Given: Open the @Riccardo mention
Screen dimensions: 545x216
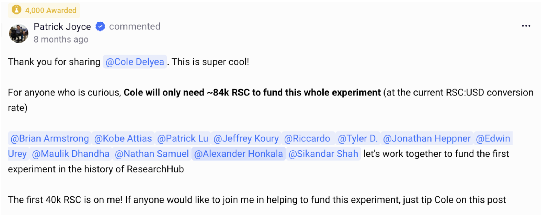Looking at the screenshot, I should 307,138.
